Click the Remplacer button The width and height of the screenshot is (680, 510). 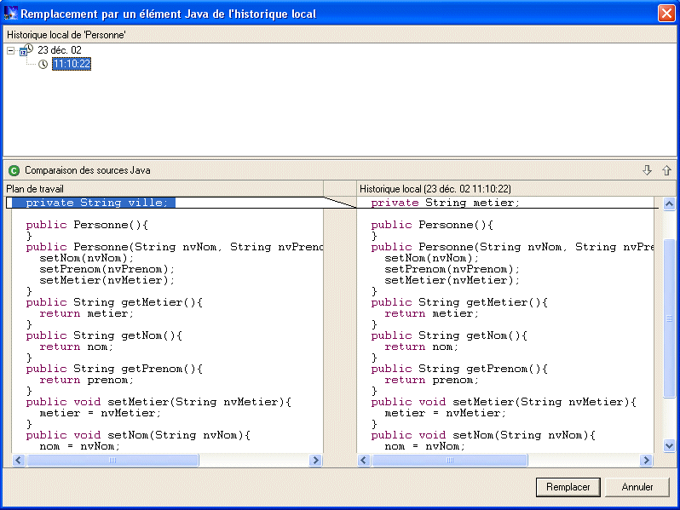coord(568,487)
